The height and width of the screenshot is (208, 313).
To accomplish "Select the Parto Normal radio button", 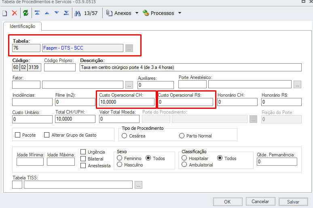I will tap(182, 136).
